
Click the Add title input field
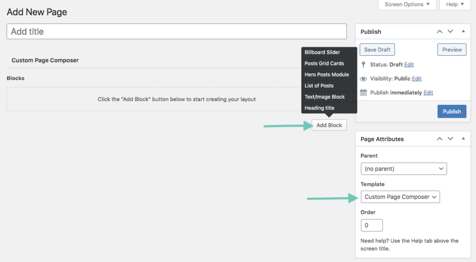tap(176, 32)
